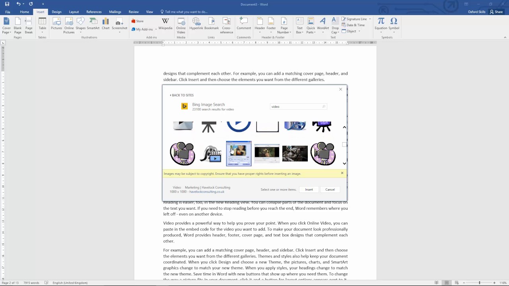509x286 pixels.
Task: Switch to the Design tab
Action: 56,12
